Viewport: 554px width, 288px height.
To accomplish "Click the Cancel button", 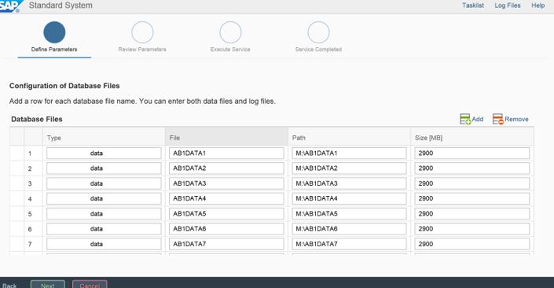I will (x=90, y=285).
